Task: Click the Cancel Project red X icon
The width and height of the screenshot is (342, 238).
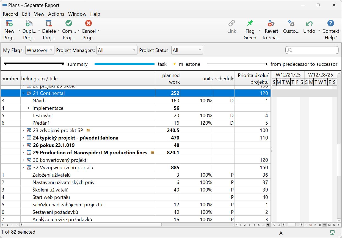Action: (89, 23)
